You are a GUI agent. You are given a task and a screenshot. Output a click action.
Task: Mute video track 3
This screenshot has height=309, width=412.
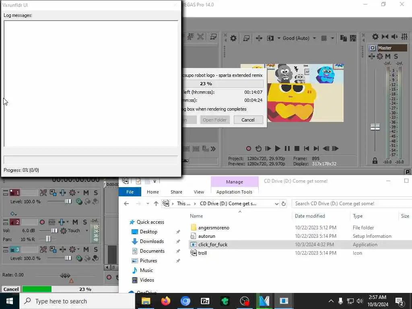point(86,249)
